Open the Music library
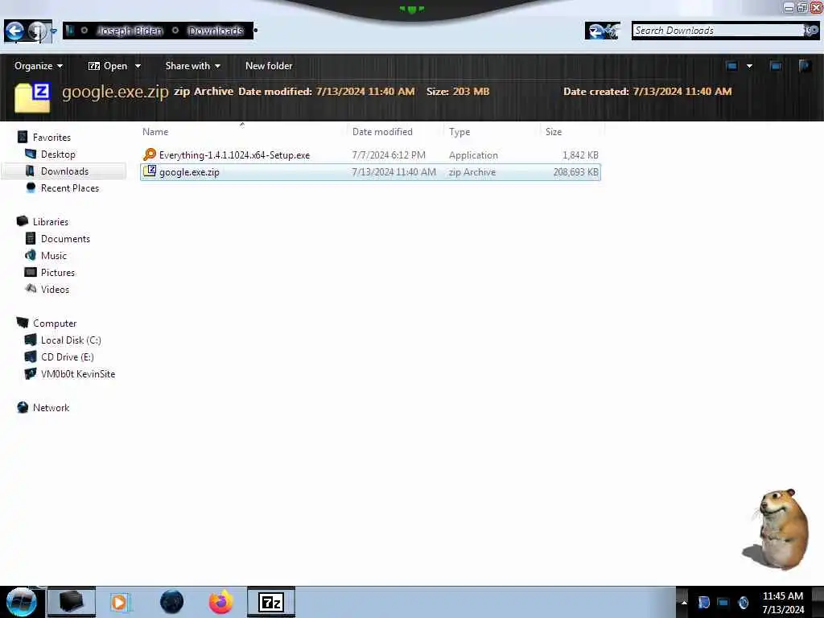This screenshot has height=618, width=824. click(x=54, y=255)
